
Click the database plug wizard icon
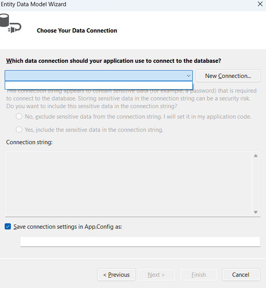click(x=10, y=23)
